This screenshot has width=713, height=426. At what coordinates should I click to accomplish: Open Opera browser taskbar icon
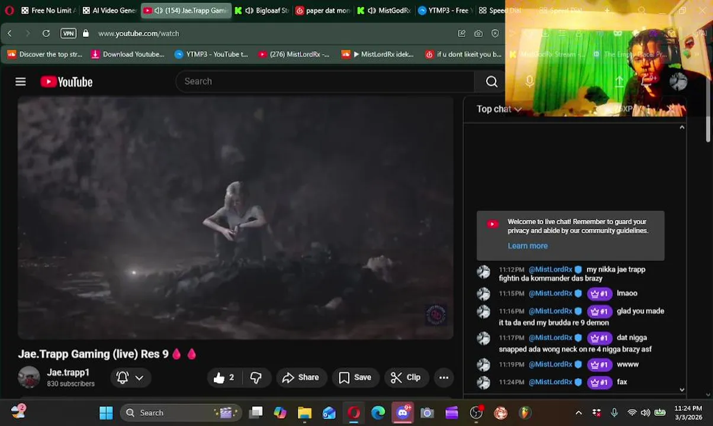point(354,413)
